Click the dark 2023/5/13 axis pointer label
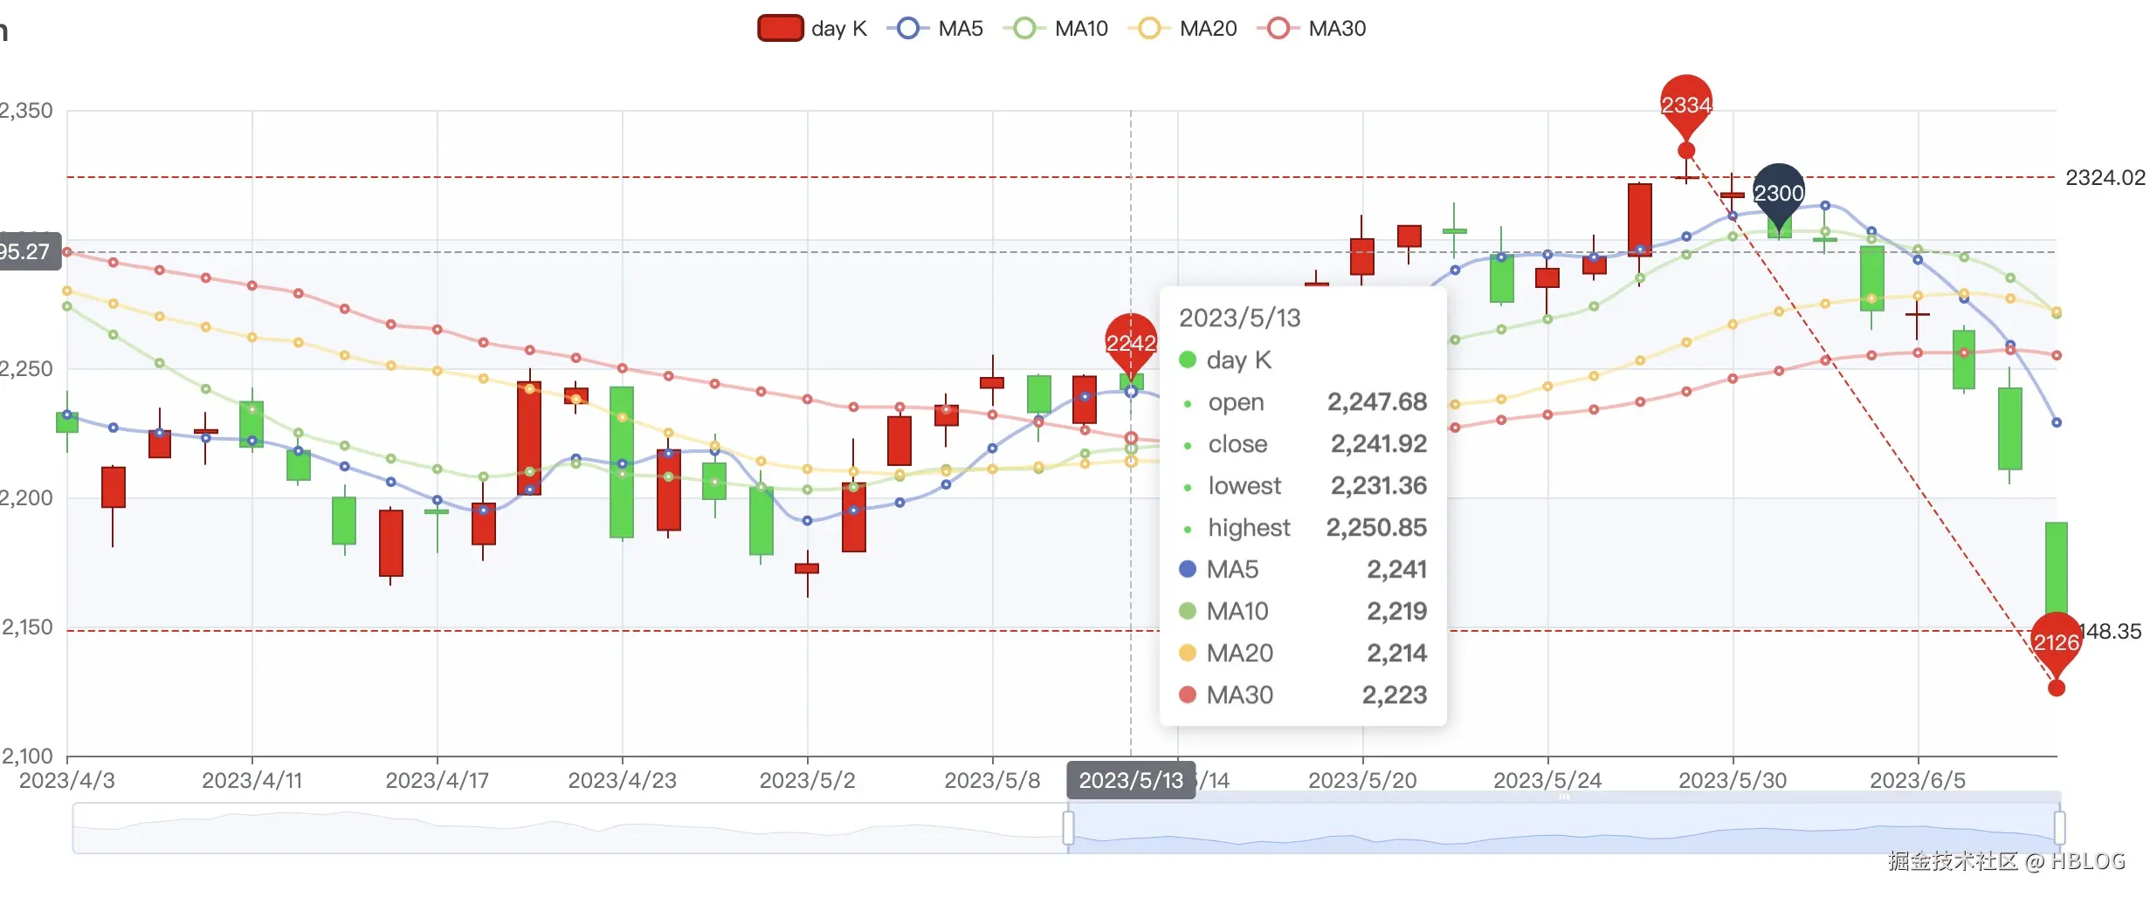The image size is (2150, 897). [1131, 780]
